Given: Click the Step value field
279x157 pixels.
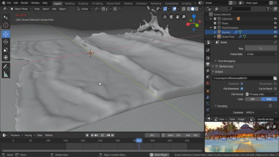Looking at the screenshot, I should point(261,48).
